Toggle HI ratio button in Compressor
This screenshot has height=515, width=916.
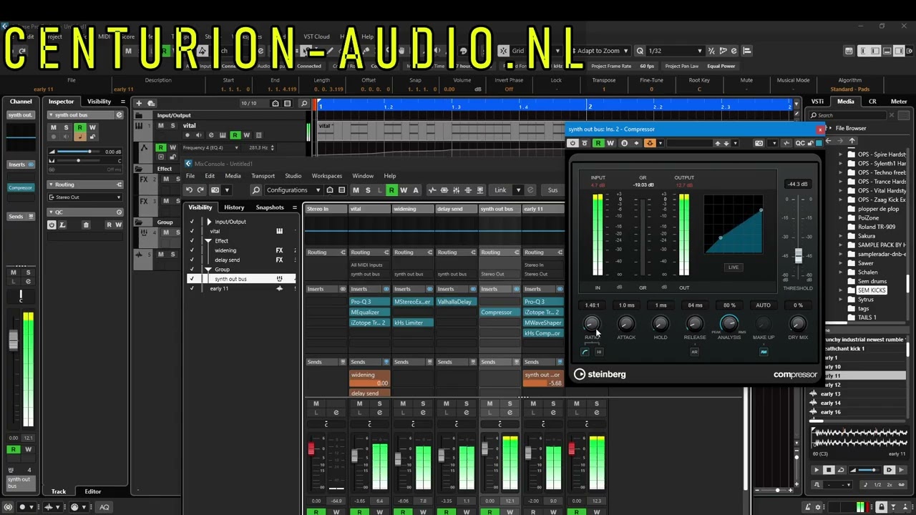[599, 352]
